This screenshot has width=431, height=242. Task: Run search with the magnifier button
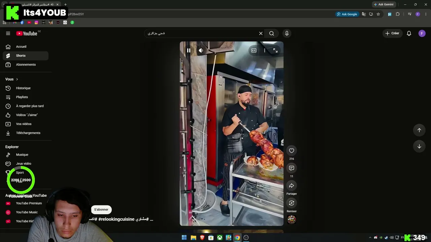(x=271, y=33)
